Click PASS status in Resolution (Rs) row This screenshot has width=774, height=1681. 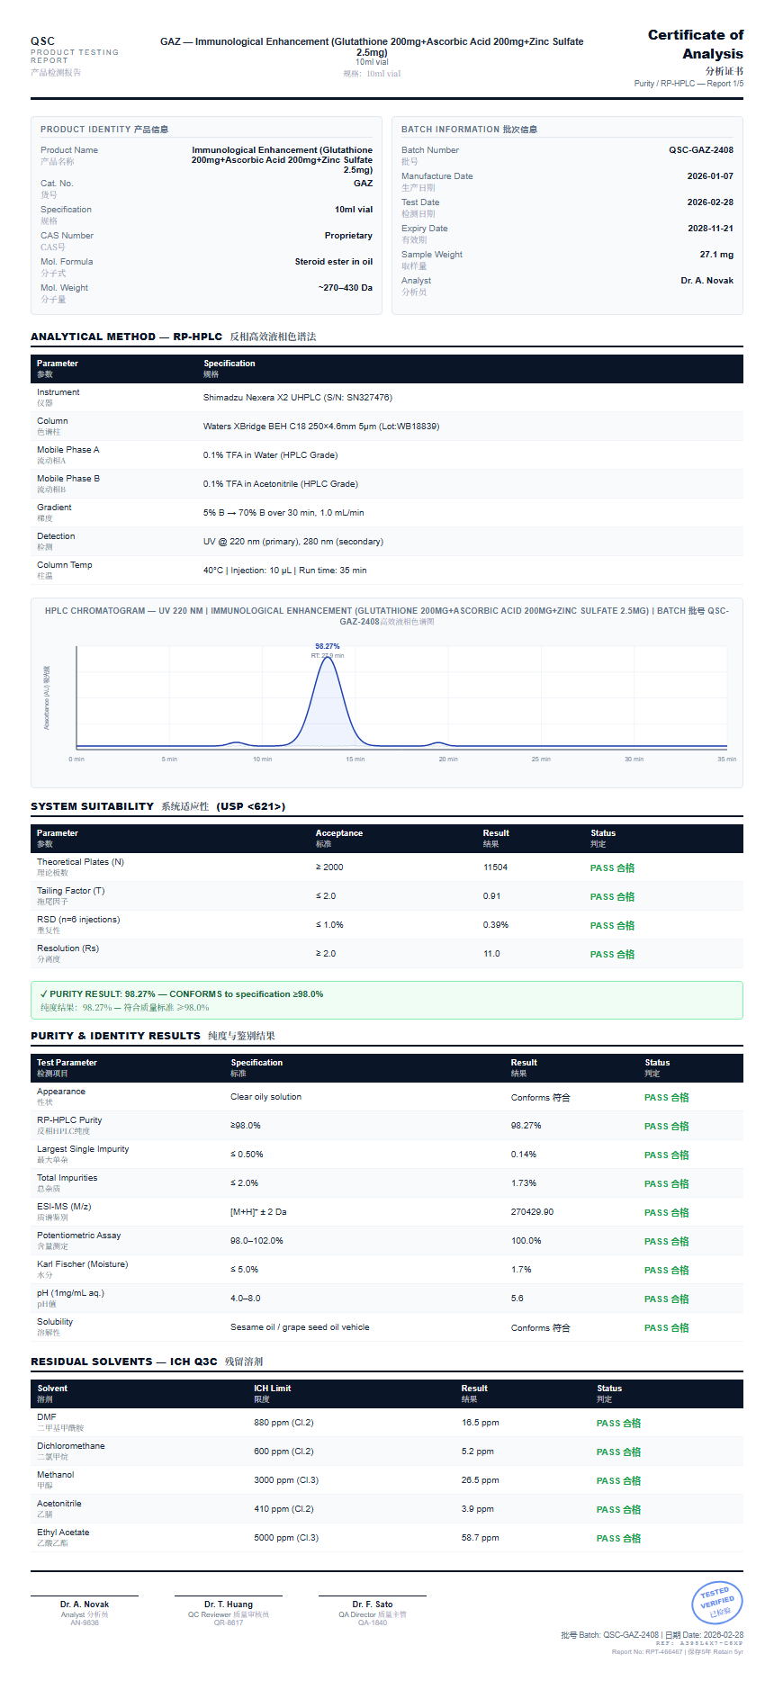[612, 955]
